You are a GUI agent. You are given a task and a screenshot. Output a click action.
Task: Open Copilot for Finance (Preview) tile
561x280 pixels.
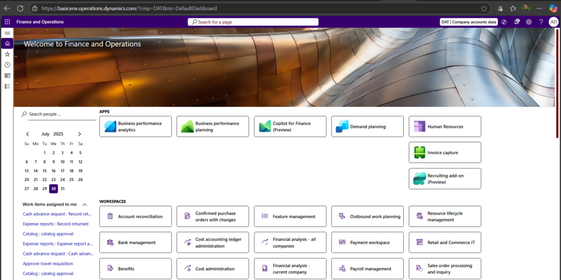point(290,126)
